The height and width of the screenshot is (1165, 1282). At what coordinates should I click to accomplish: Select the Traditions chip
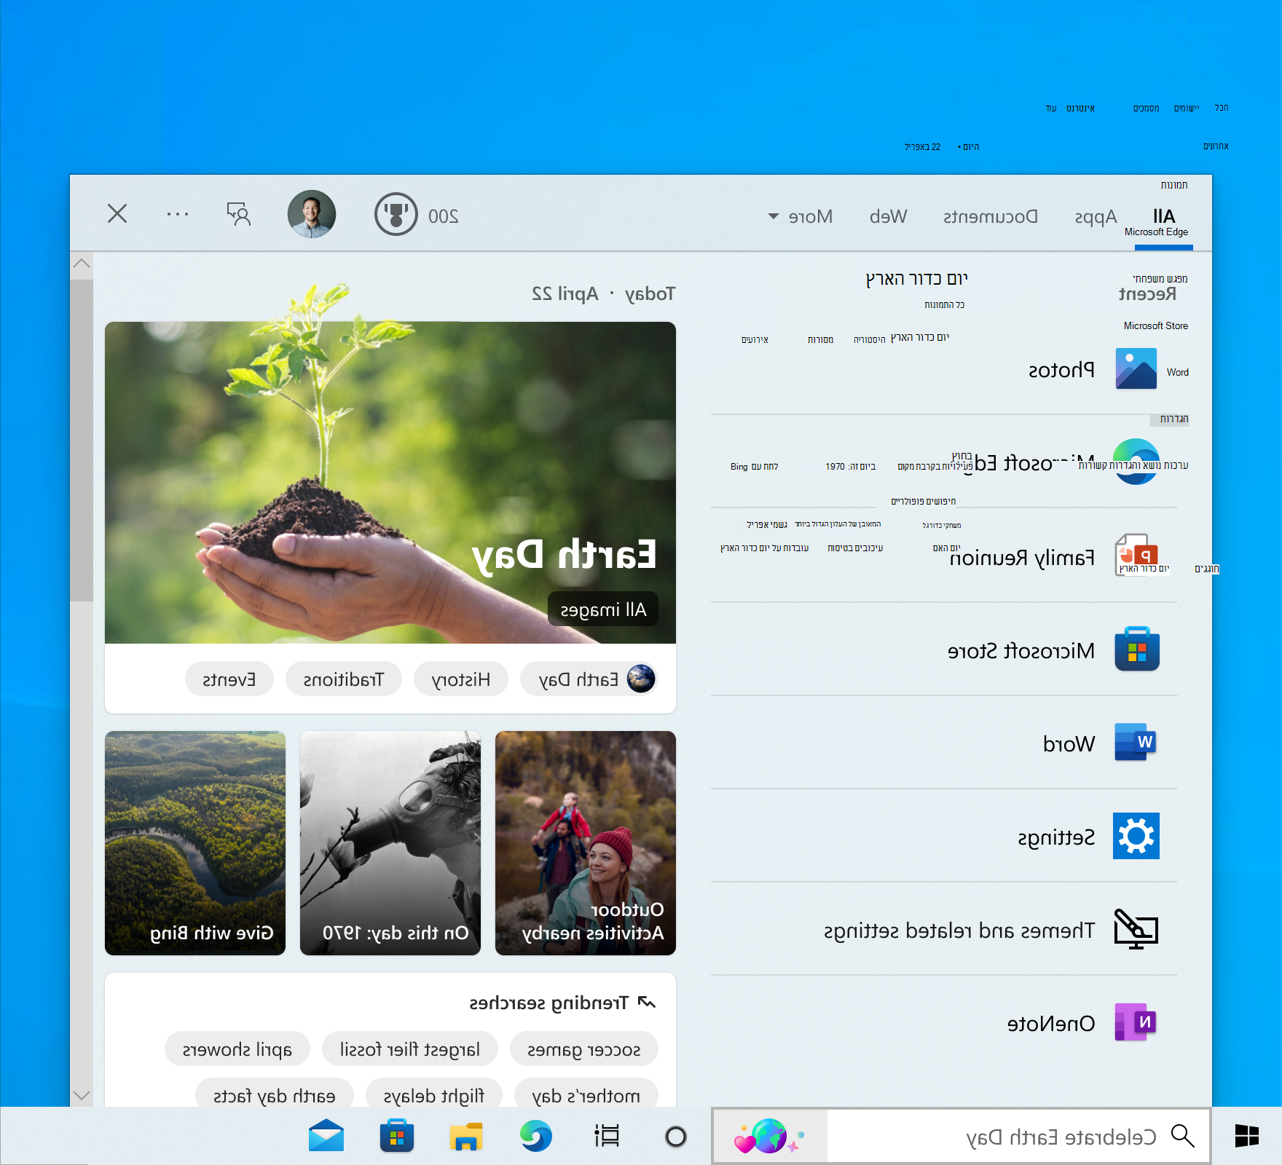(344, 679)
